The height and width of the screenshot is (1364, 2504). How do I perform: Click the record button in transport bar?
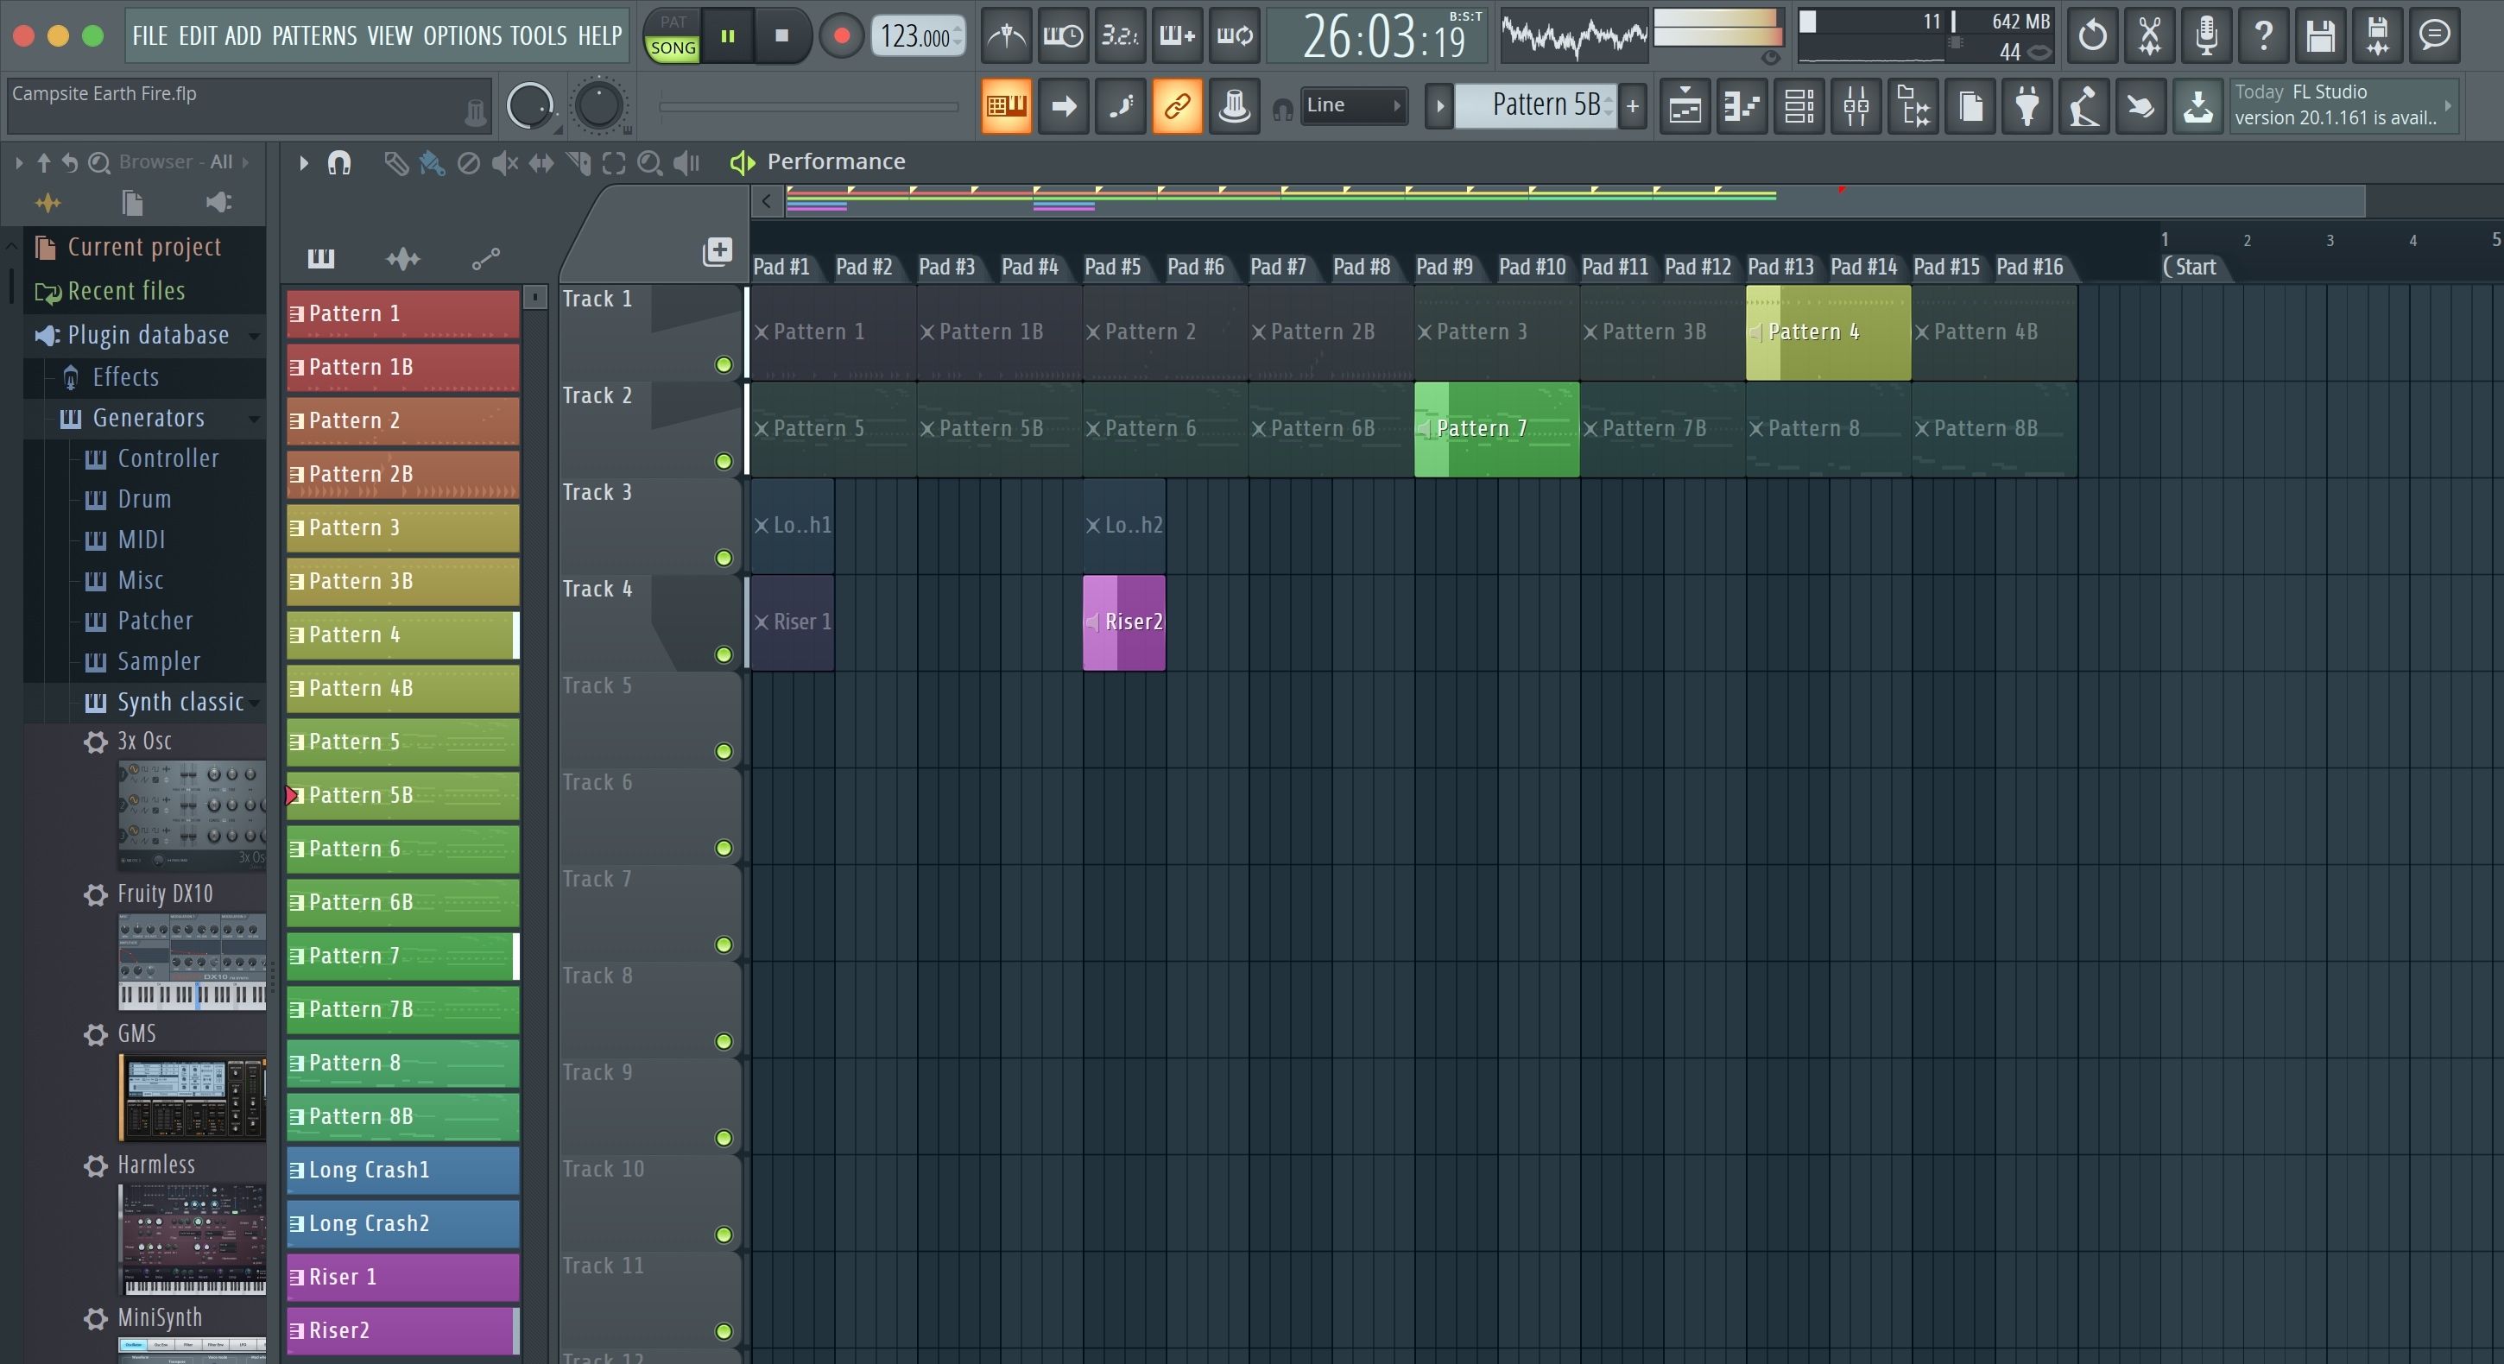838,34
